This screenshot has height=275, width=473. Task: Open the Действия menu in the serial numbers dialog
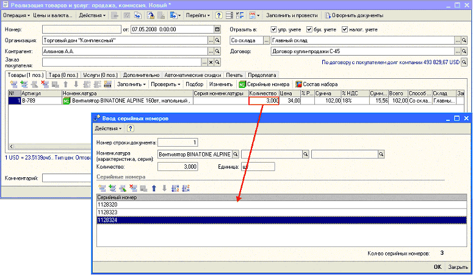tap(107, 128)
